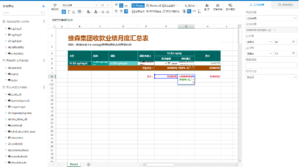Click the auto wrap text button

pyautogui.click(x=138, y=5)
